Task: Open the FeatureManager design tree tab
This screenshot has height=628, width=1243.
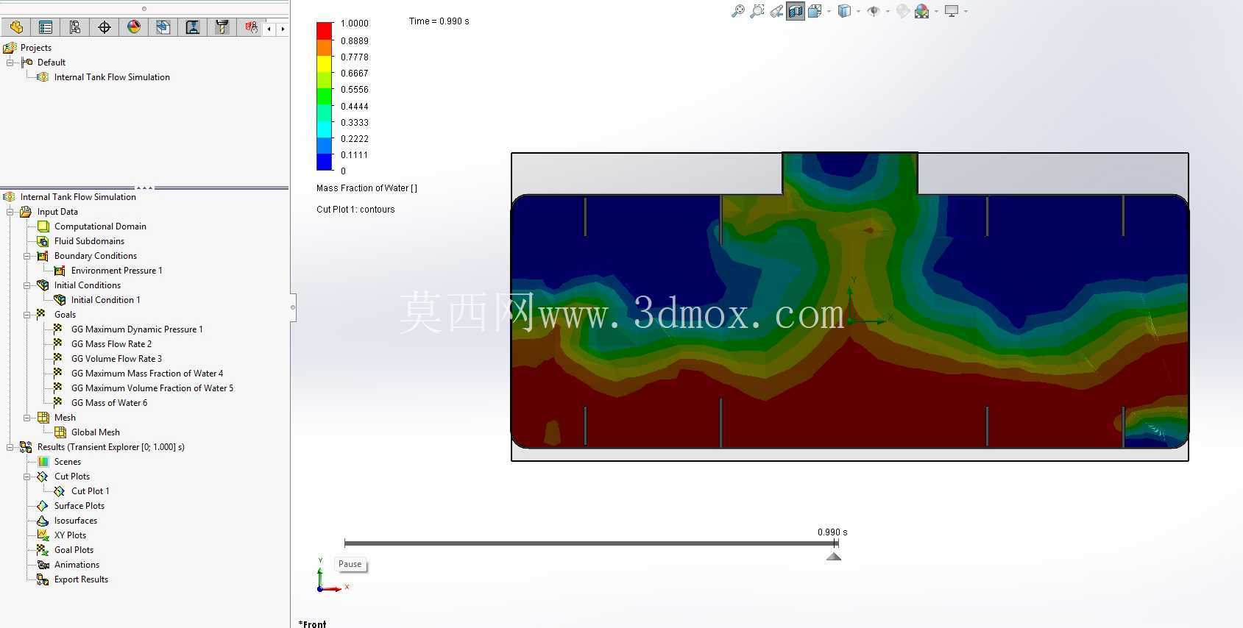Action: [16, 27]
